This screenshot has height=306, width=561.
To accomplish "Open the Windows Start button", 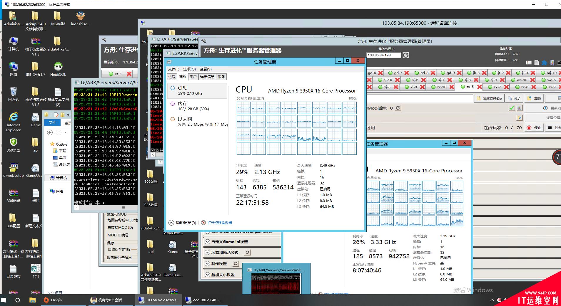I will [4, 300].
